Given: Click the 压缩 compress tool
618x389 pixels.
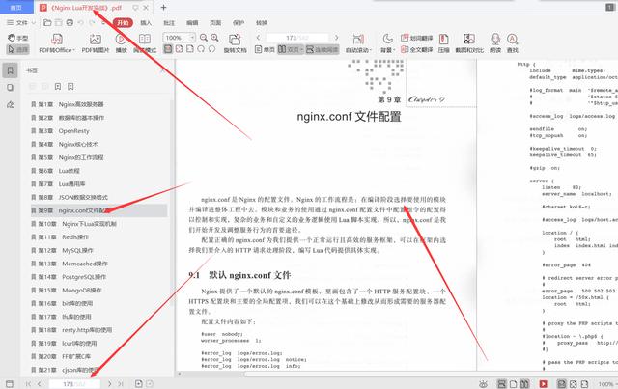Looking at the screenshot, I should [x=444, y=43].
